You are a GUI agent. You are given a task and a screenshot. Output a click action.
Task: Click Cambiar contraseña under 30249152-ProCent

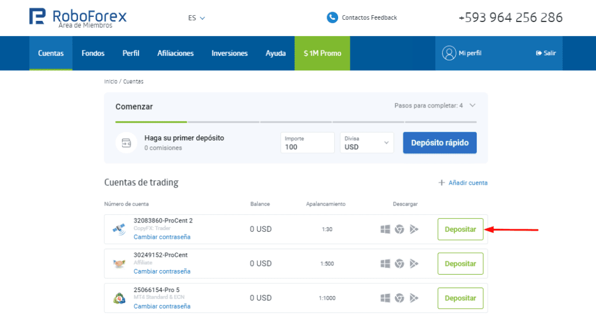pos(162,271)
